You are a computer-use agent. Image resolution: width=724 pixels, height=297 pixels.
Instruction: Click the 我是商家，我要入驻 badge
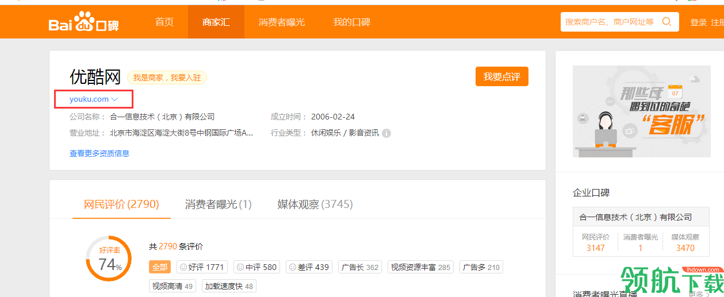click(167, 78)
